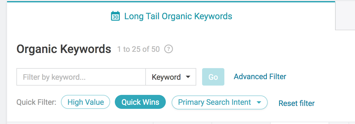Click the Reset filter link
The height and width of the screenshot is (124, 355).
point(296,103)
